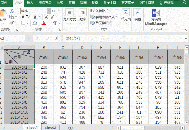The width and height of the screenshot is (189, 130).
Task: Switch to the 插入 tab
Action: click(30, 3)
